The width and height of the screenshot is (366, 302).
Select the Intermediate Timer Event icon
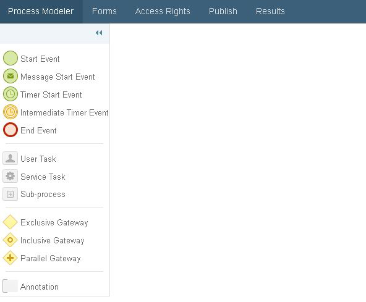point(11,112)
